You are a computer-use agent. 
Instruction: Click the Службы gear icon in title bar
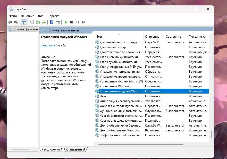(x=11, y=9)
